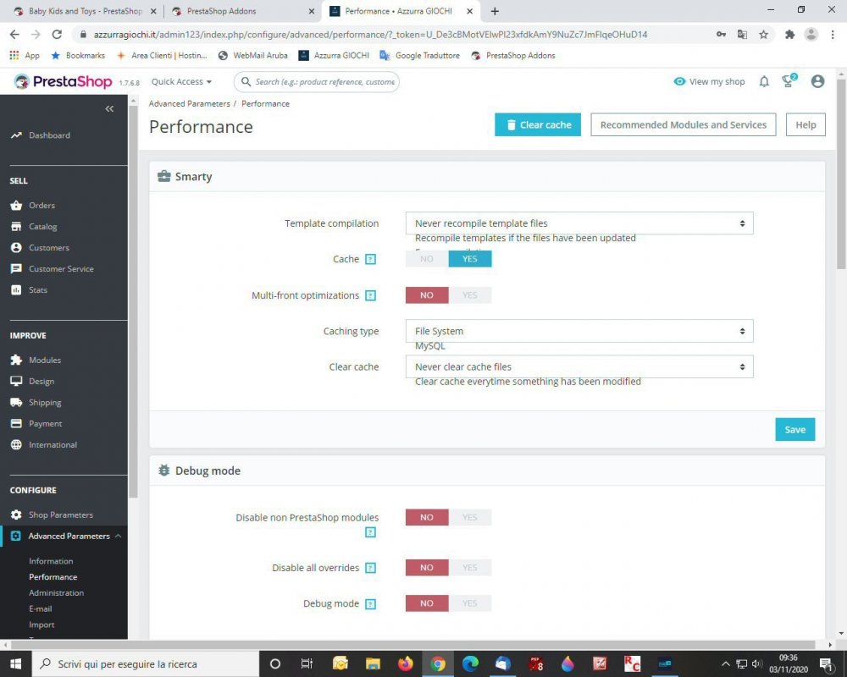This screenshot has height=677, width=847.
Task: Click the blue Clear cache button
Action: pyautogui.click(x=537, y=124)
